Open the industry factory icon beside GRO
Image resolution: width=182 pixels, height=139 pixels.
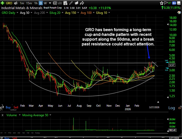tap(16, 3)
